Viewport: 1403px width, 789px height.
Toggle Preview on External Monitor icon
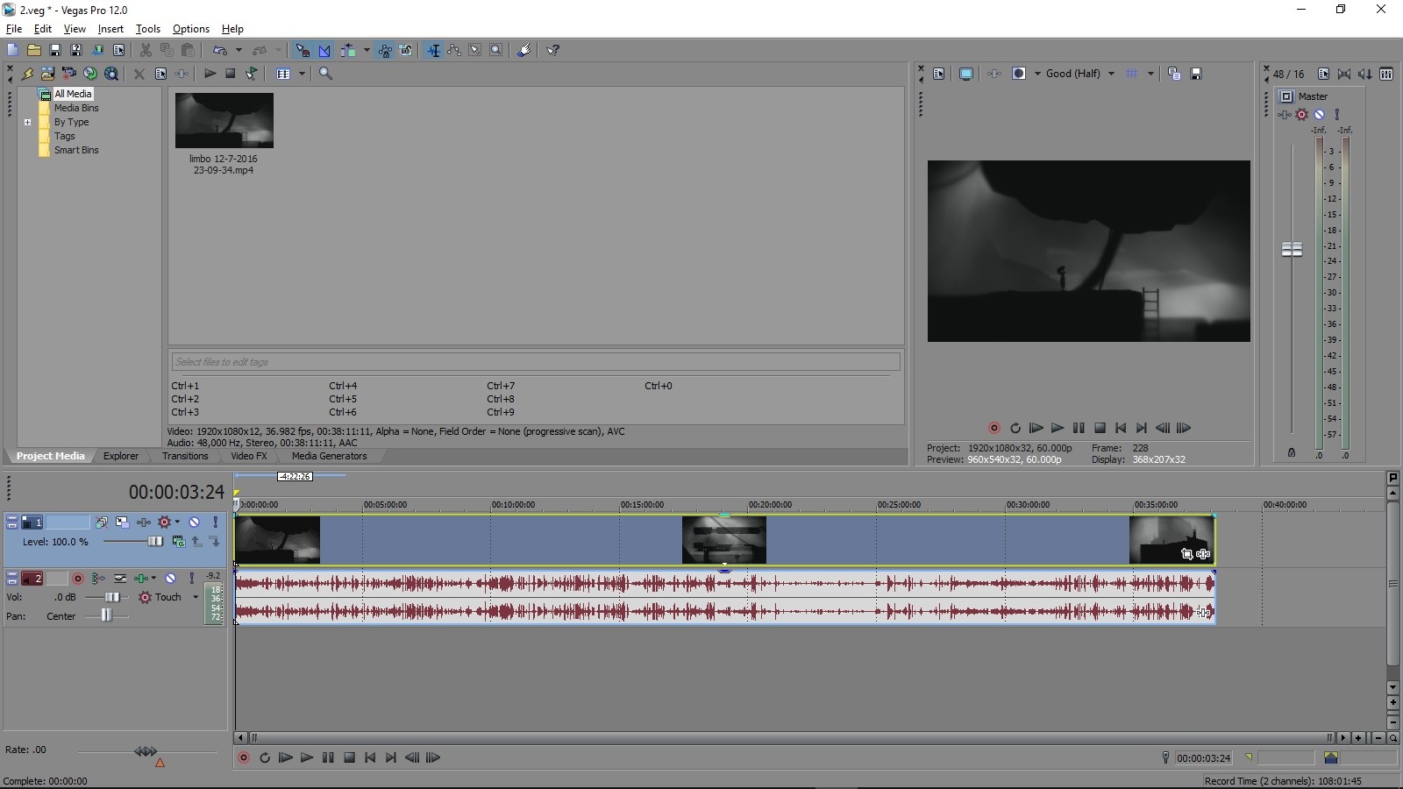point(966,74)
